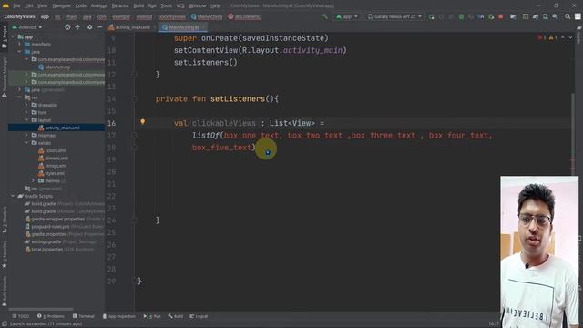The width and height of the screenshot is (583, 328).
Task: Open the File menu
Action: 16,6
